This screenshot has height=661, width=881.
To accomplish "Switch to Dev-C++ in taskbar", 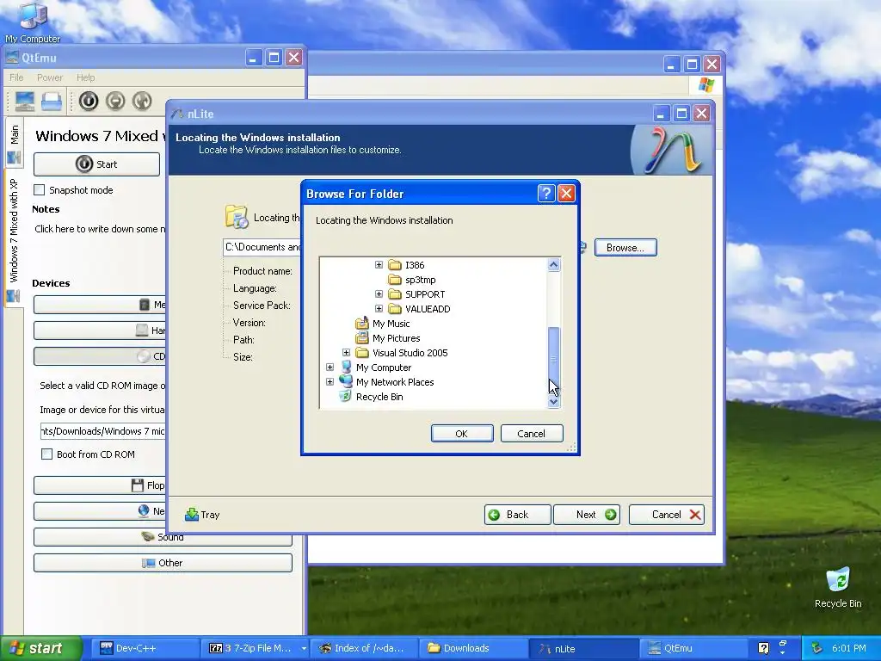I will [144, 648].
